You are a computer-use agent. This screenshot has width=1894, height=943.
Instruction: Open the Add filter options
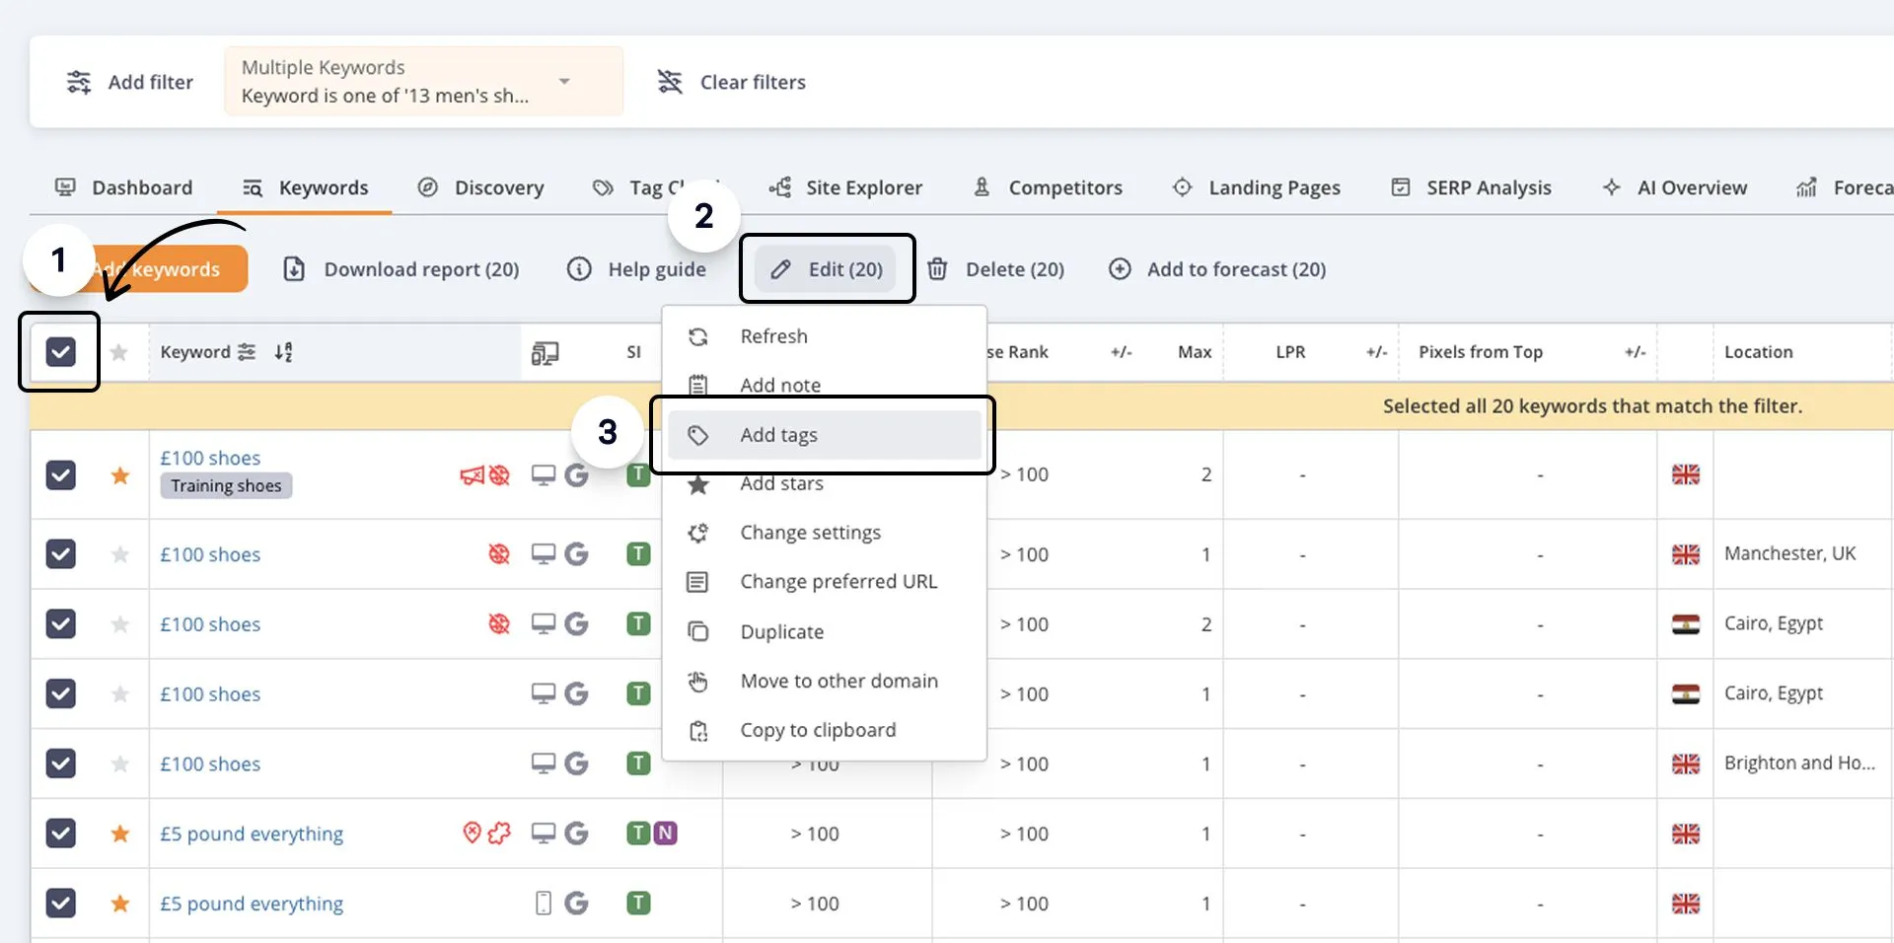click(130, 82)
